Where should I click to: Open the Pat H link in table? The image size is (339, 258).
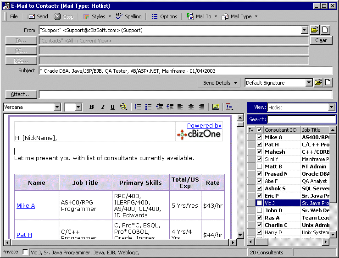click(24, 235)
